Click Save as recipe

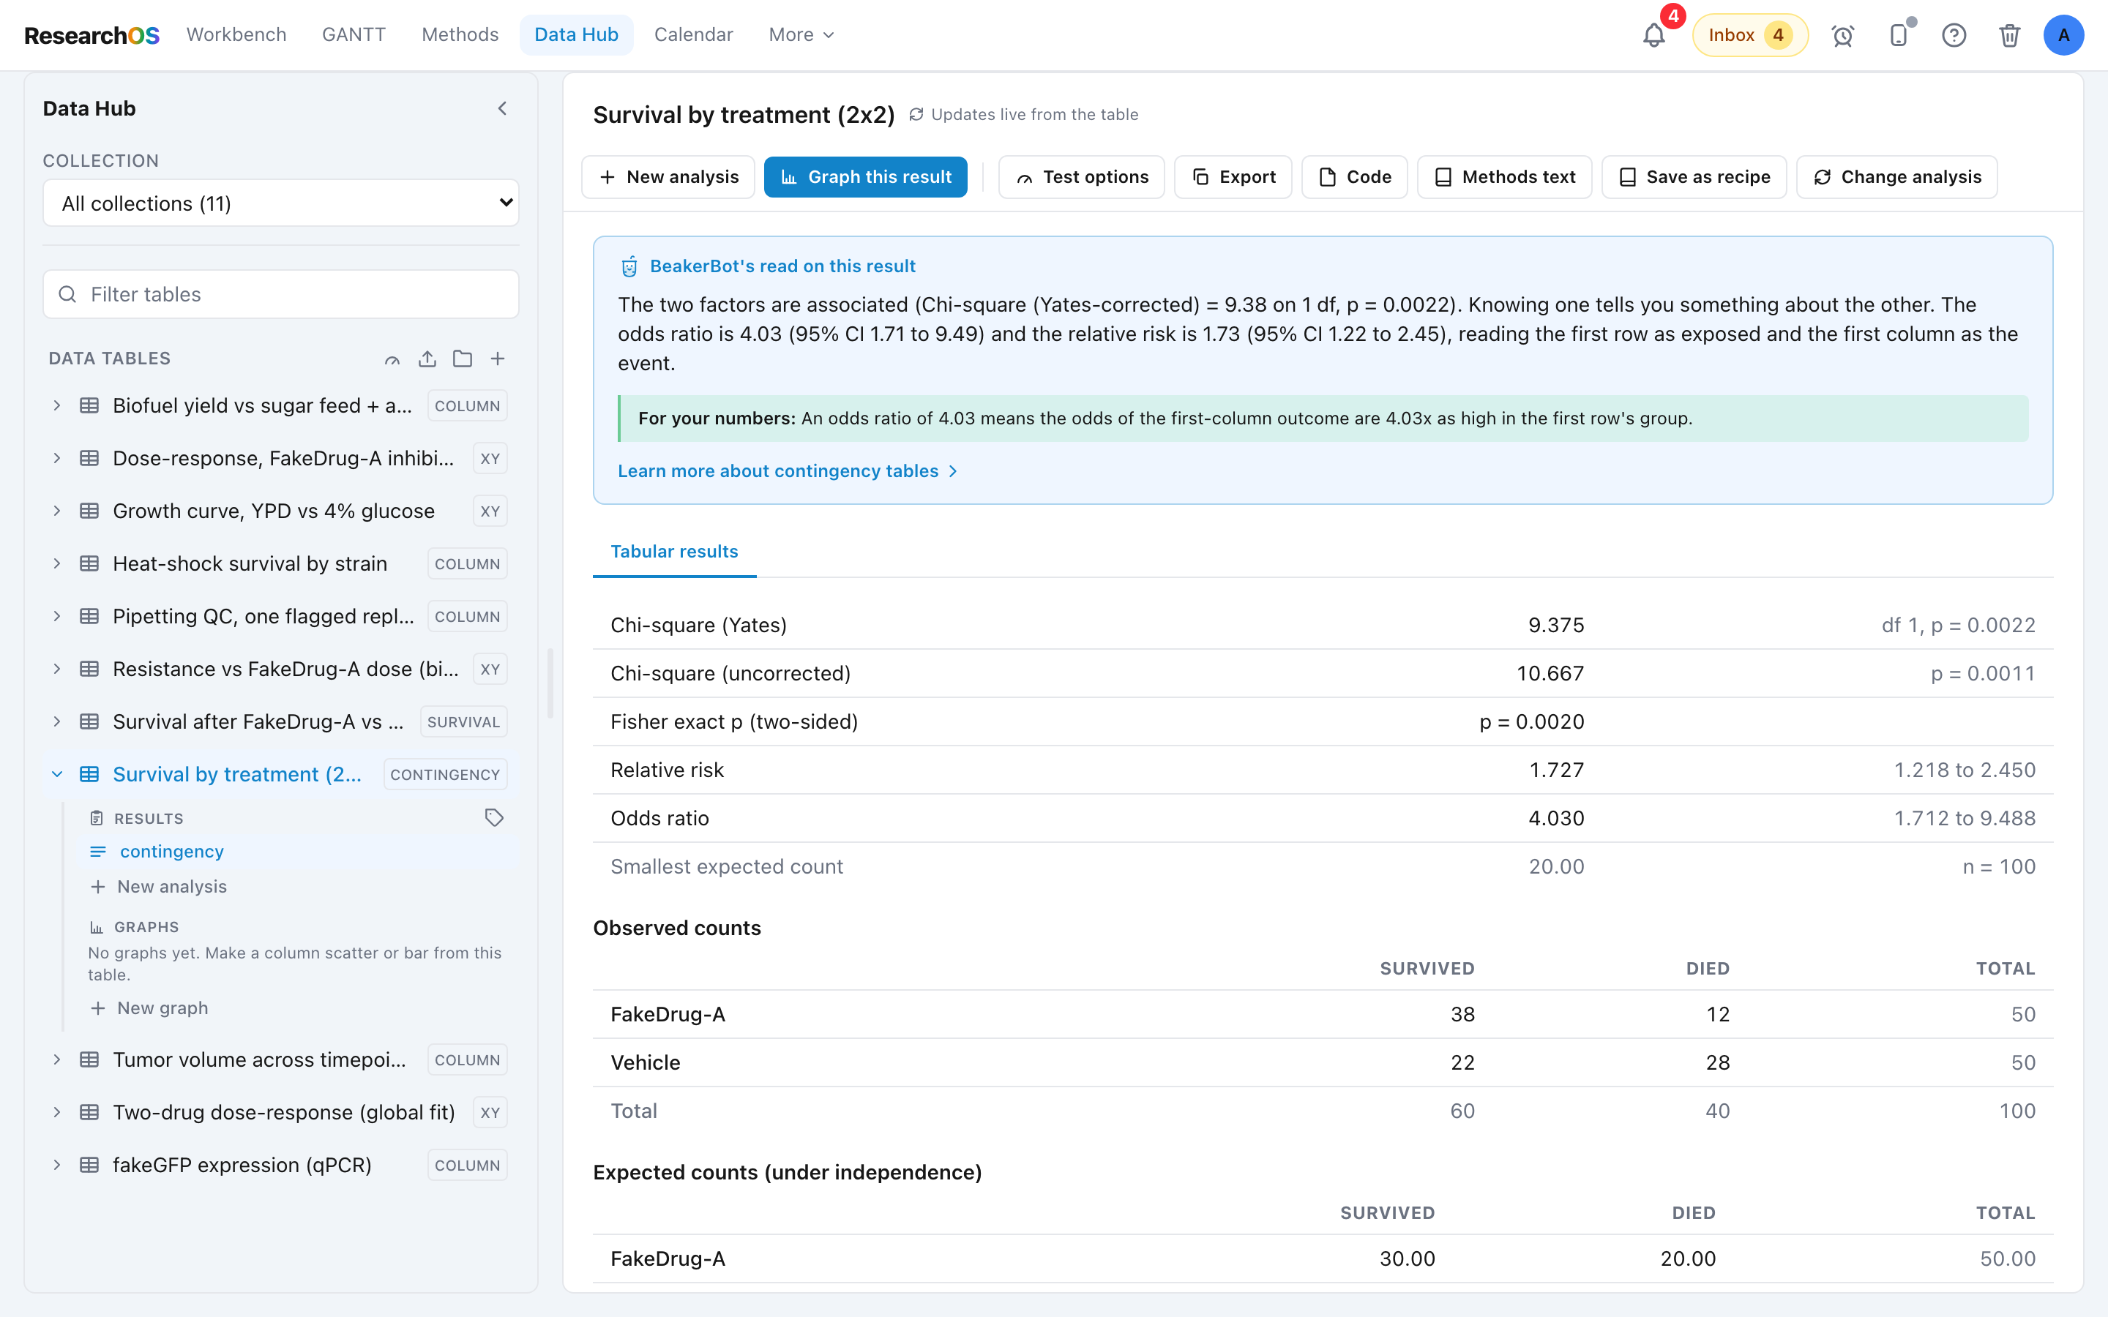1694,177
